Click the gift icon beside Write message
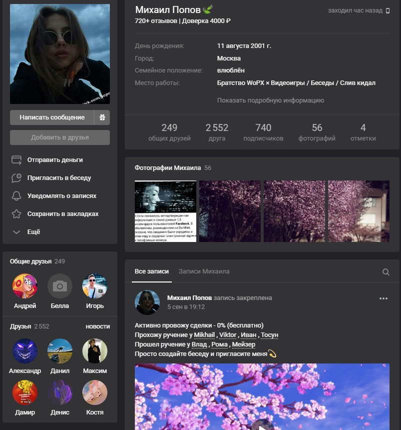This screenshot has width=401, height=430. click(102, 117)
